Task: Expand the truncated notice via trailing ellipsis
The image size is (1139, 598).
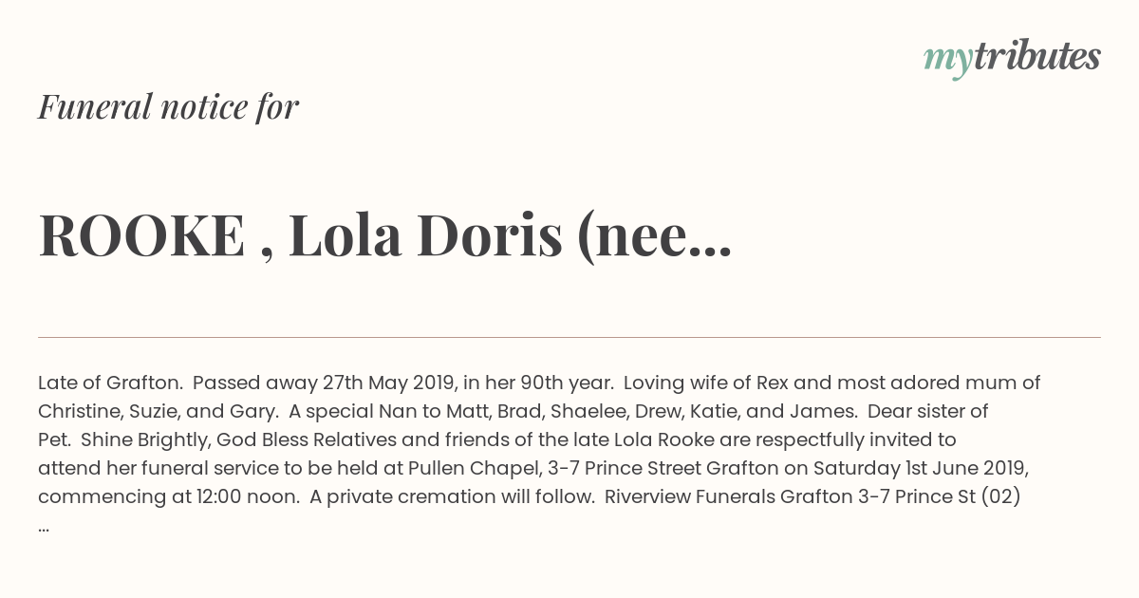Action: [44, 528]
